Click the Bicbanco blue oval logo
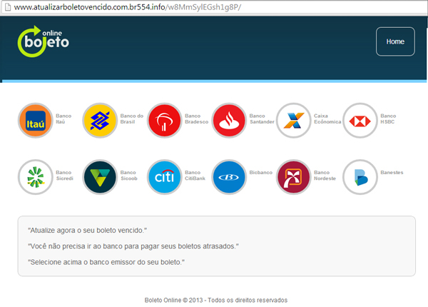The height and width of the screenshot is (307, 428). [x=229, y=176]
